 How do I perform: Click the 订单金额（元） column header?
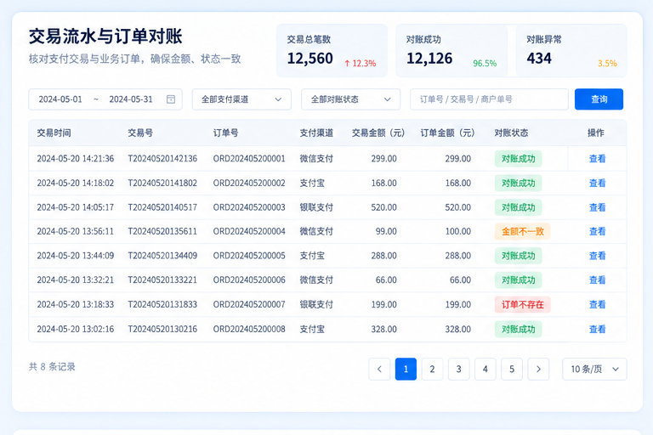(447, 133)
